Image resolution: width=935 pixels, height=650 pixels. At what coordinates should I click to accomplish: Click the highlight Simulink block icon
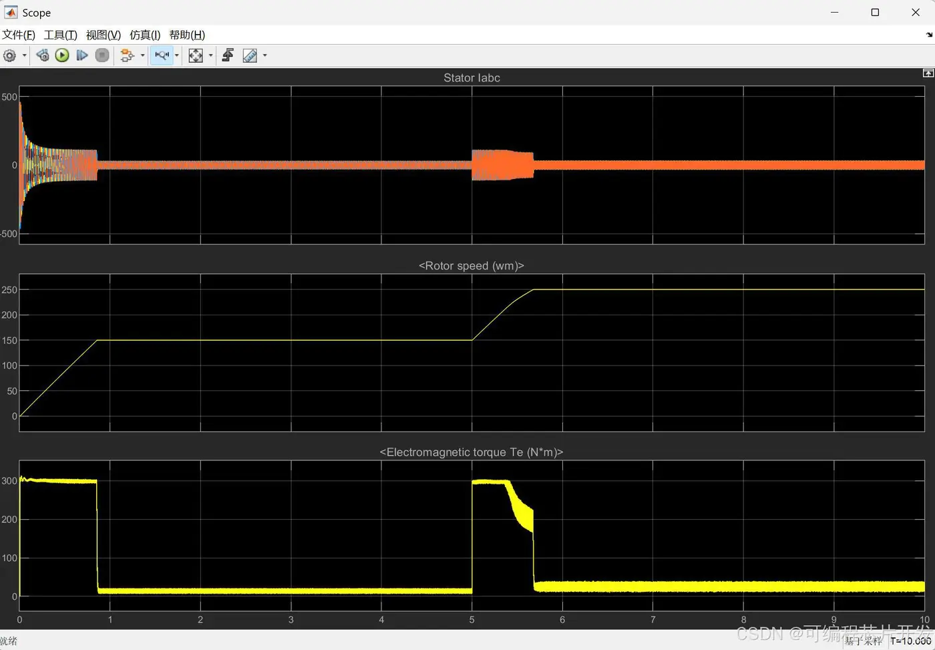(x=127, y=55)
